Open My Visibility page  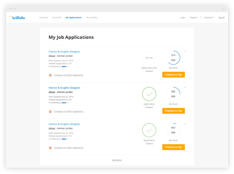(92, 17)
